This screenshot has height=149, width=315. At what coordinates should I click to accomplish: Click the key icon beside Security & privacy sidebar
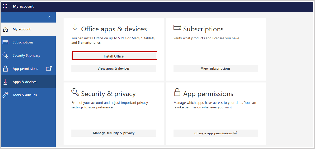pyautogui.click(x=5, y=55)
